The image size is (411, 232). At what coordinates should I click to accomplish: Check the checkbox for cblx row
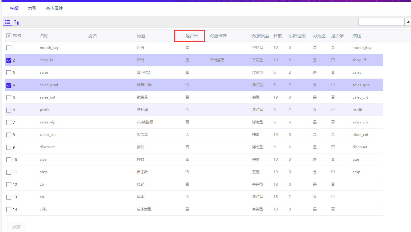coord(8,209)
